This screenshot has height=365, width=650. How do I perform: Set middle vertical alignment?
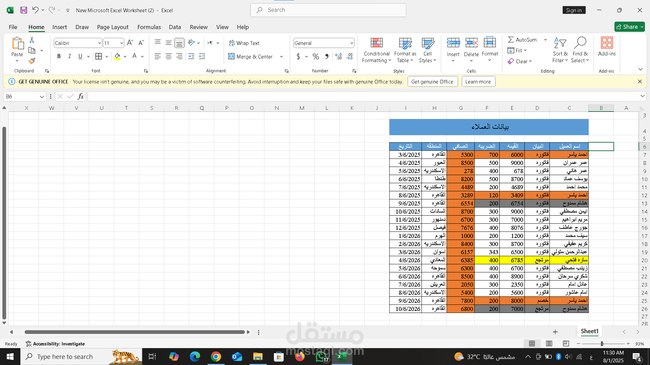pyautogui.click(x=169, y=43)
